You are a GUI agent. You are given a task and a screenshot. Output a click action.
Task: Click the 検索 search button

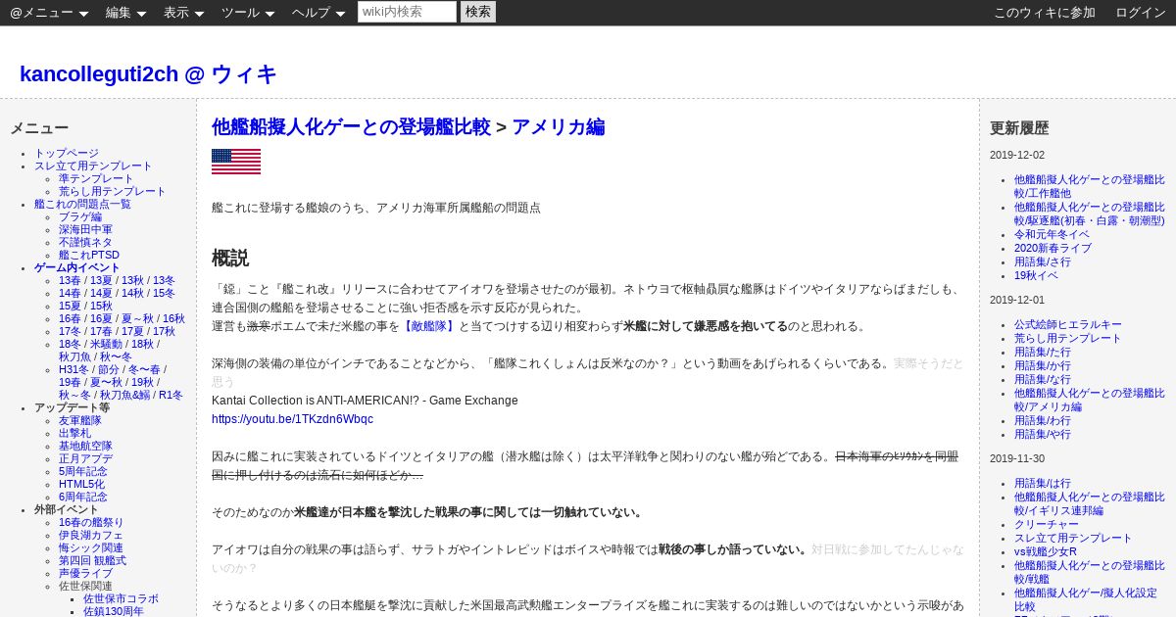pos(478,12)
